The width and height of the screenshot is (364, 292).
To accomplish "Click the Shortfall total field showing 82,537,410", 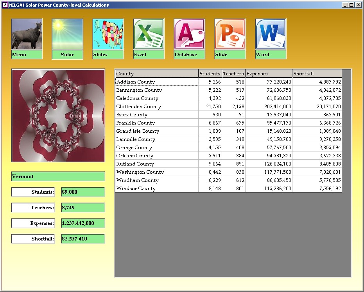I will point(83,239).
